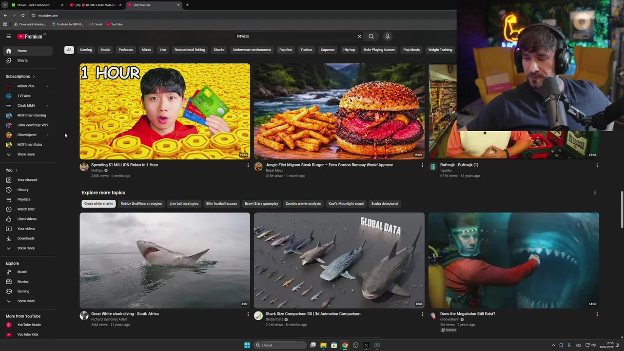Screen dimensions: 624x351
Task: Start voice search with the microphone icon
Action: (x=388, y=36)
